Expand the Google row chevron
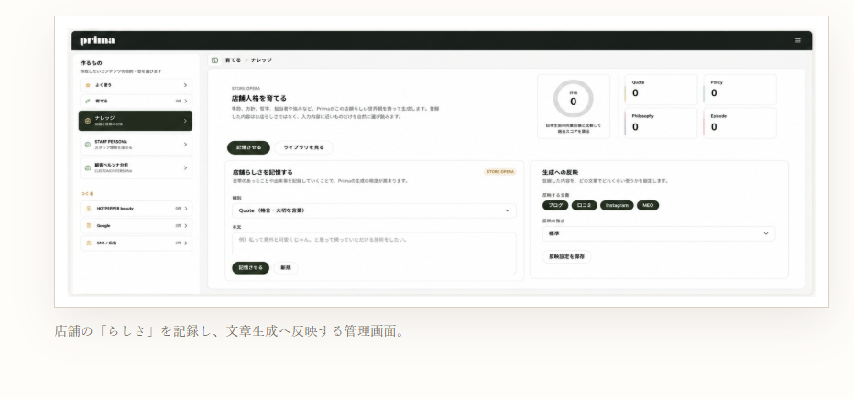 (185, 226)
